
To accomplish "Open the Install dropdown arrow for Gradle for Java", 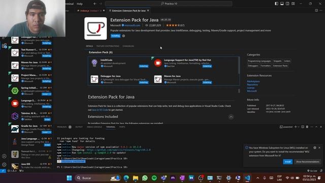I will 50,132.
